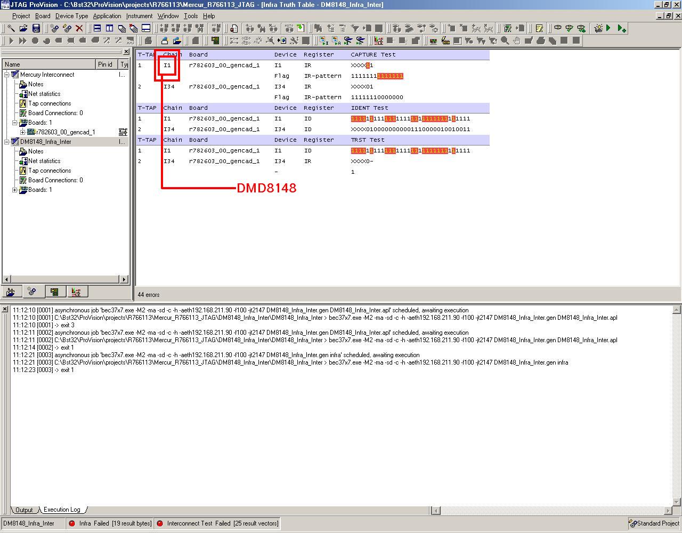Viewport: 682px width, 533px height.
Task: Click the red and green bar chart icon
Action: pos(378,41)
